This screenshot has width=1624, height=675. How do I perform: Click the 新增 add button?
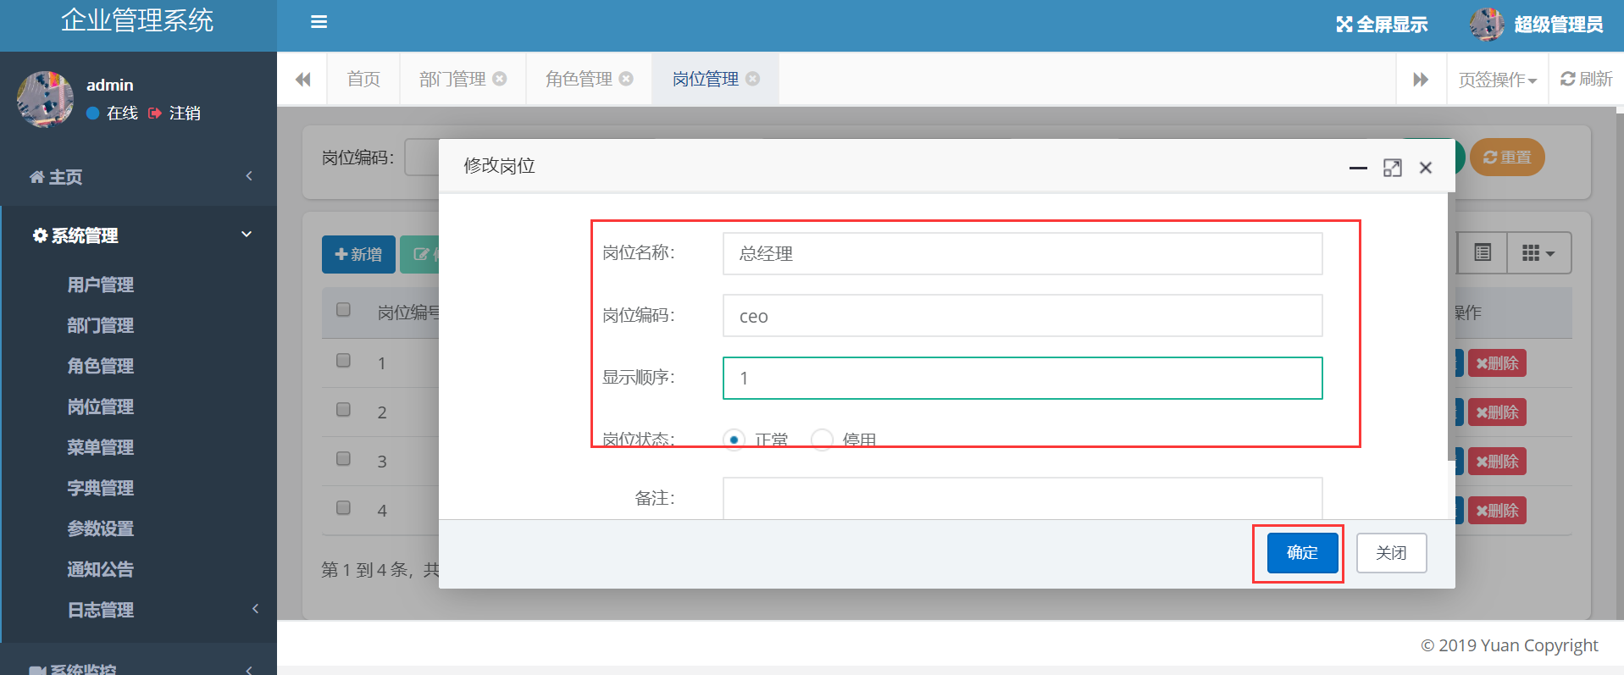click(x=358, y=254)
